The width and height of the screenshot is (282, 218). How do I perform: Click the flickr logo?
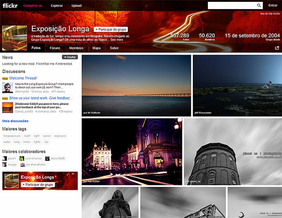click(x=10, y=5)
